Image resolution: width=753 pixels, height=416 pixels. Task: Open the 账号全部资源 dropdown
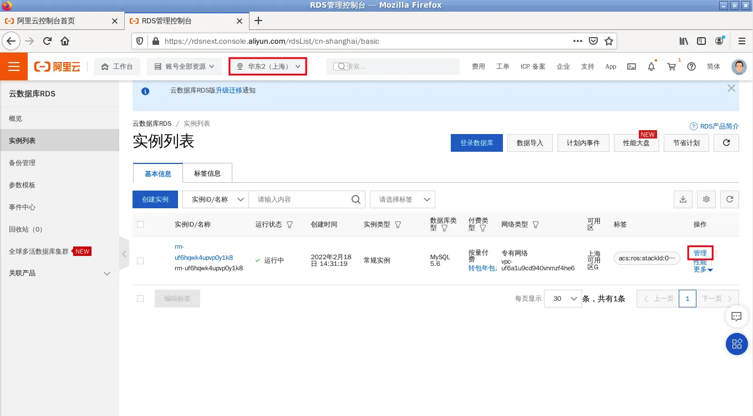click(185, 66)
